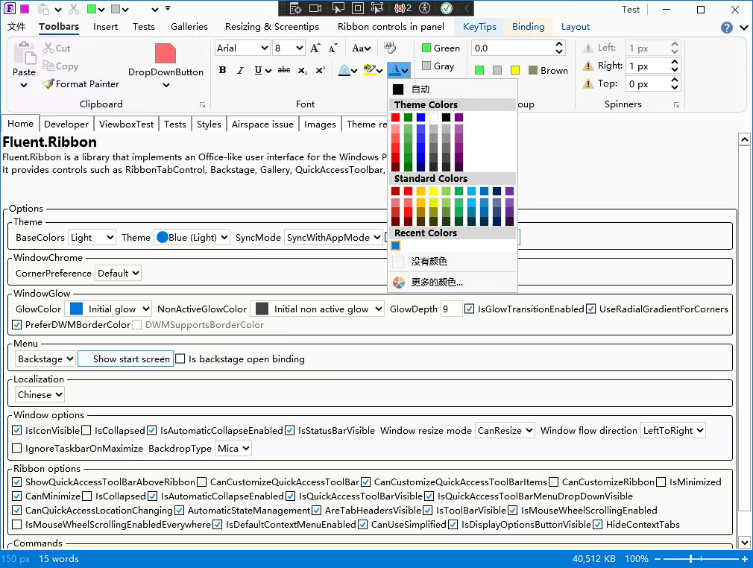753x568 pixels.
Task: Click the superscript icon
Action: point(319,69)
